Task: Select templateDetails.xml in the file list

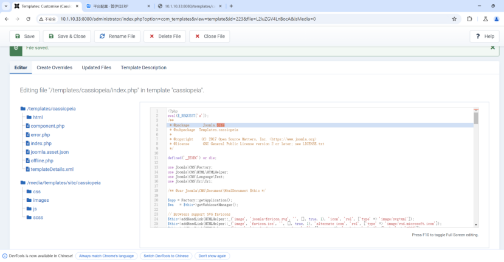Action: pos(52,170)
